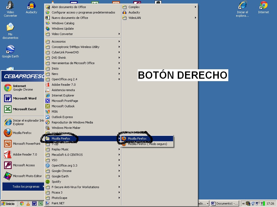Expand the VideoLAN submenu
Viewport: 277px width, 207px height.
[160, 18]
